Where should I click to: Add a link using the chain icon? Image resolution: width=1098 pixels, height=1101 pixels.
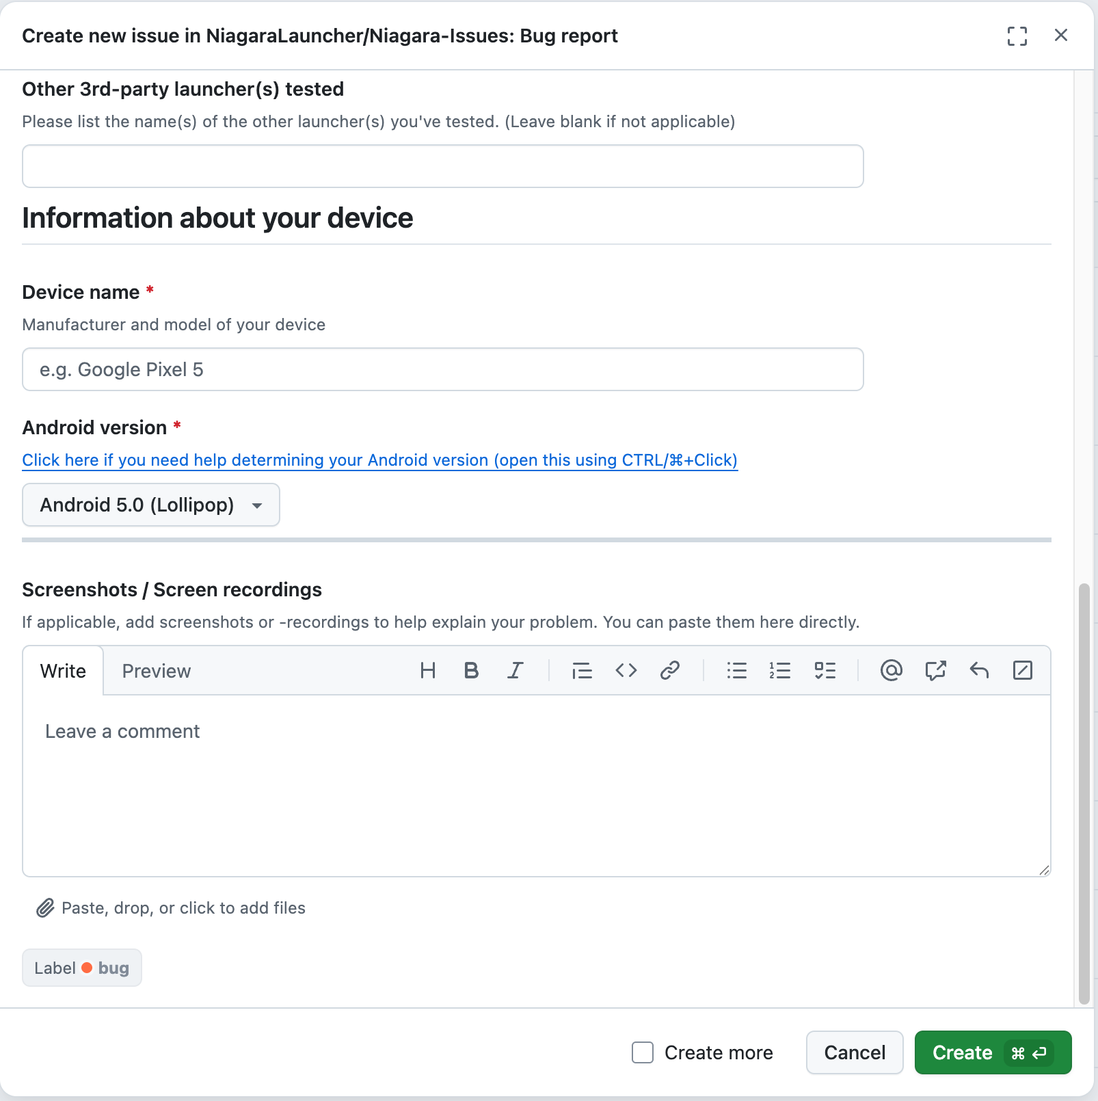[x=669, y=670]
